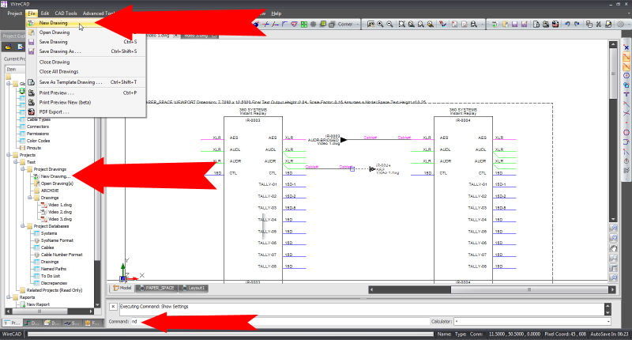Select ARCHIVE folder in tree
This screenshot has width=632, height=340.
(x=50, y=191)
